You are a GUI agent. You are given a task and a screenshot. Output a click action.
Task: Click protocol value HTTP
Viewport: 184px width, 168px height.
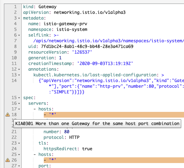pos(74,137)
